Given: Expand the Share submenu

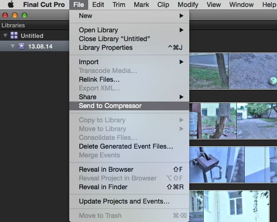Looking at the screenshot, I should (129, 97).
